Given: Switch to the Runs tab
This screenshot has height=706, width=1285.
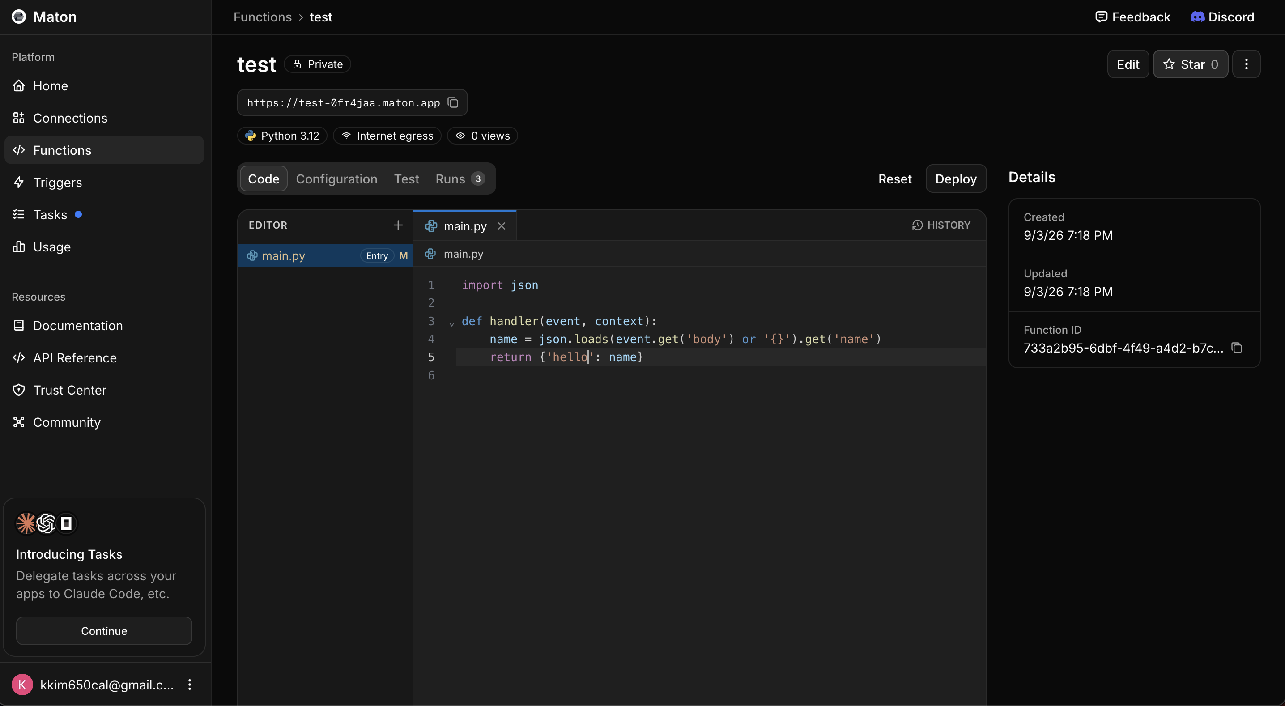Looking at the screenshot, I should (x=460, y=179).
